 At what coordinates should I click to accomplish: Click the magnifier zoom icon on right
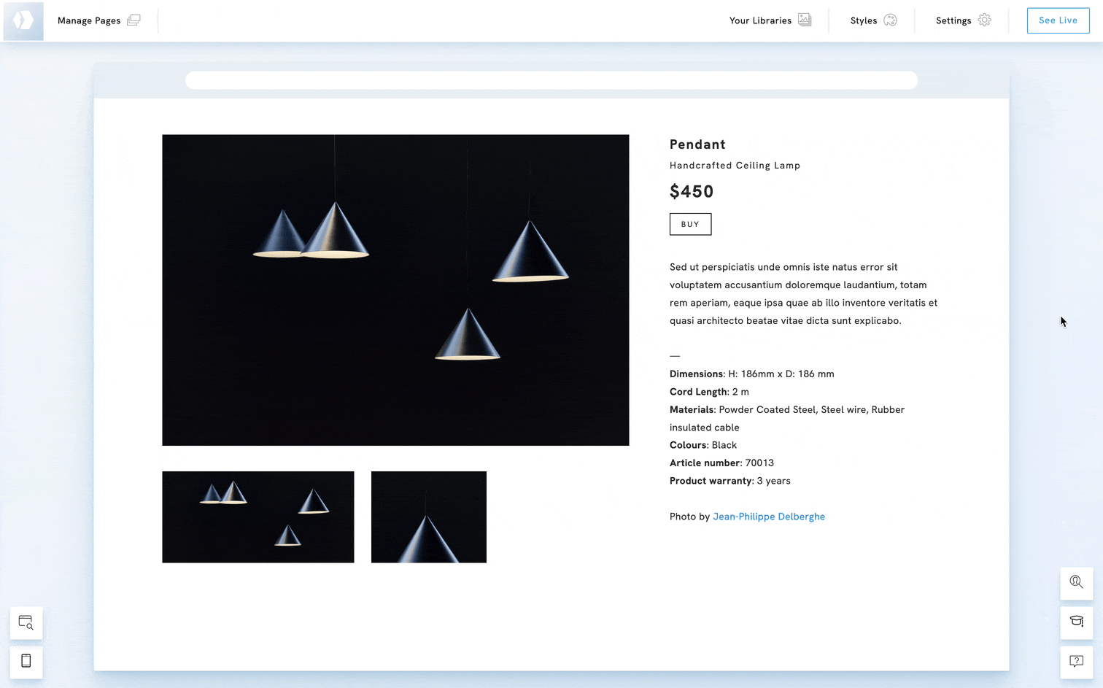coord(1076,582)
